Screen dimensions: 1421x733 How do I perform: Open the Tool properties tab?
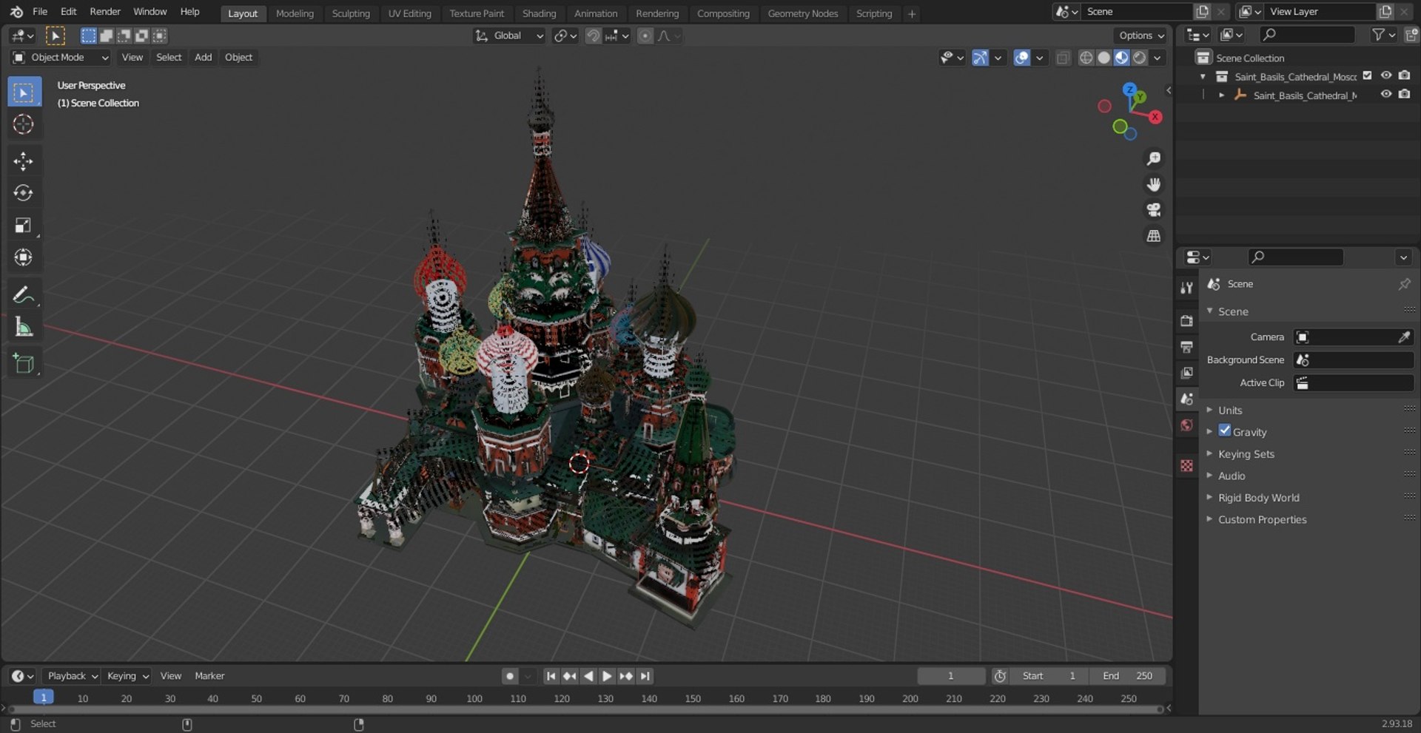(x=1187, y=288)
